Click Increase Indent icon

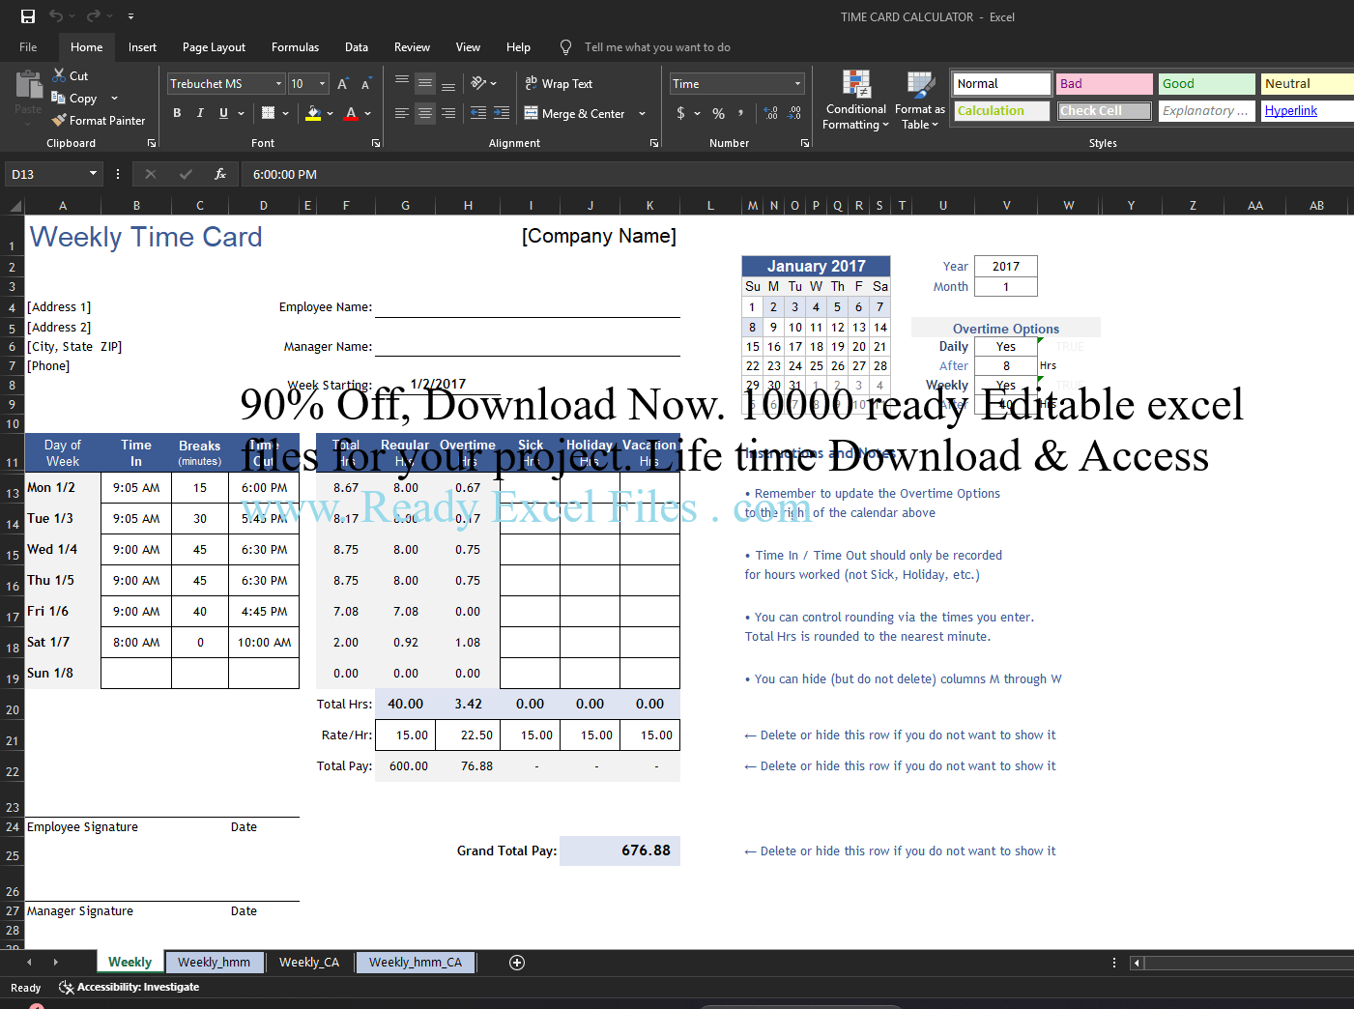click(x=502, y=113)
